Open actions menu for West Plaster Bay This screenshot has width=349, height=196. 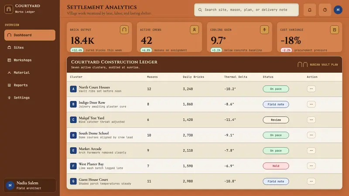(311, 166)
